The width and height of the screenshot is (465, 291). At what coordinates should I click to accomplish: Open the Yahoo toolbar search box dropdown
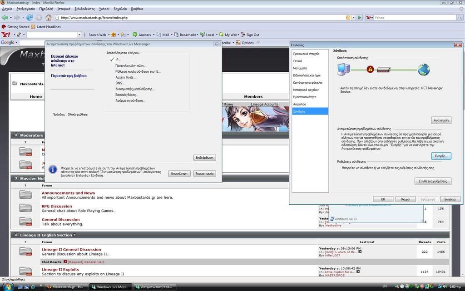[79, 35]
